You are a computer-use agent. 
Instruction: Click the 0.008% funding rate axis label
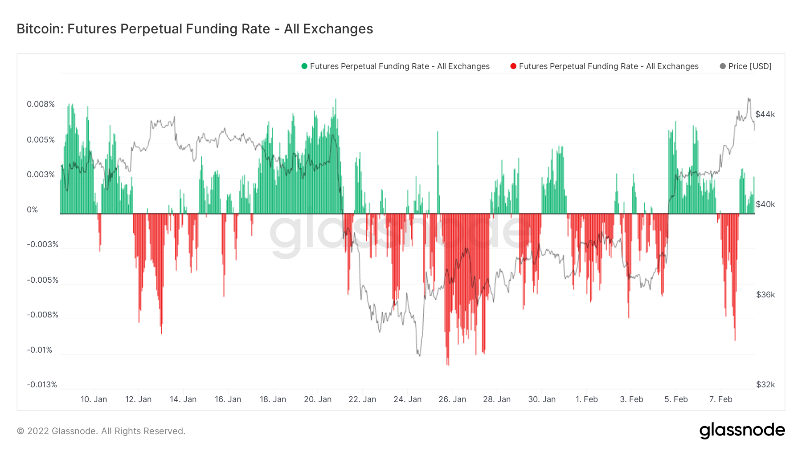click(41, 104)
